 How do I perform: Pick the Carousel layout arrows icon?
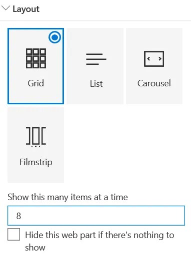pyautogui.click(x=154, y=59)
